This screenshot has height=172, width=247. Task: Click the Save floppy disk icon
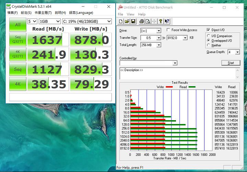tap(133, 21)
